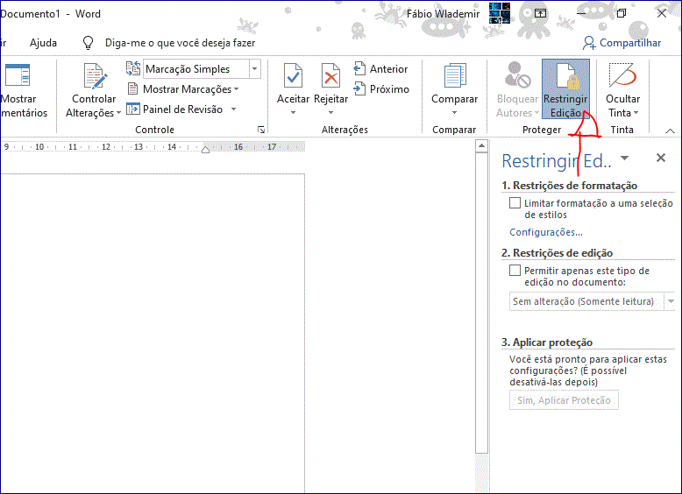
Task: Expand the Mostrar Marcações menu arrow
Action: pyautogui.click(x=237, y=89)
